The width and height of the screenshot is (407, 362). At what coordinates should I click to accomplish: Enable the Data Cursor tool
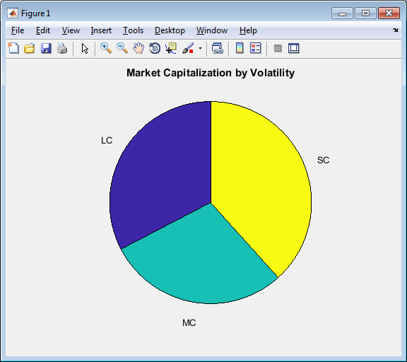point(171,48)
